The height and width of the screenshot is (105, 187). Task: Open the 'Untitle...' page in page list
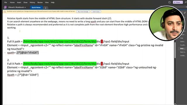coord(183,55)
